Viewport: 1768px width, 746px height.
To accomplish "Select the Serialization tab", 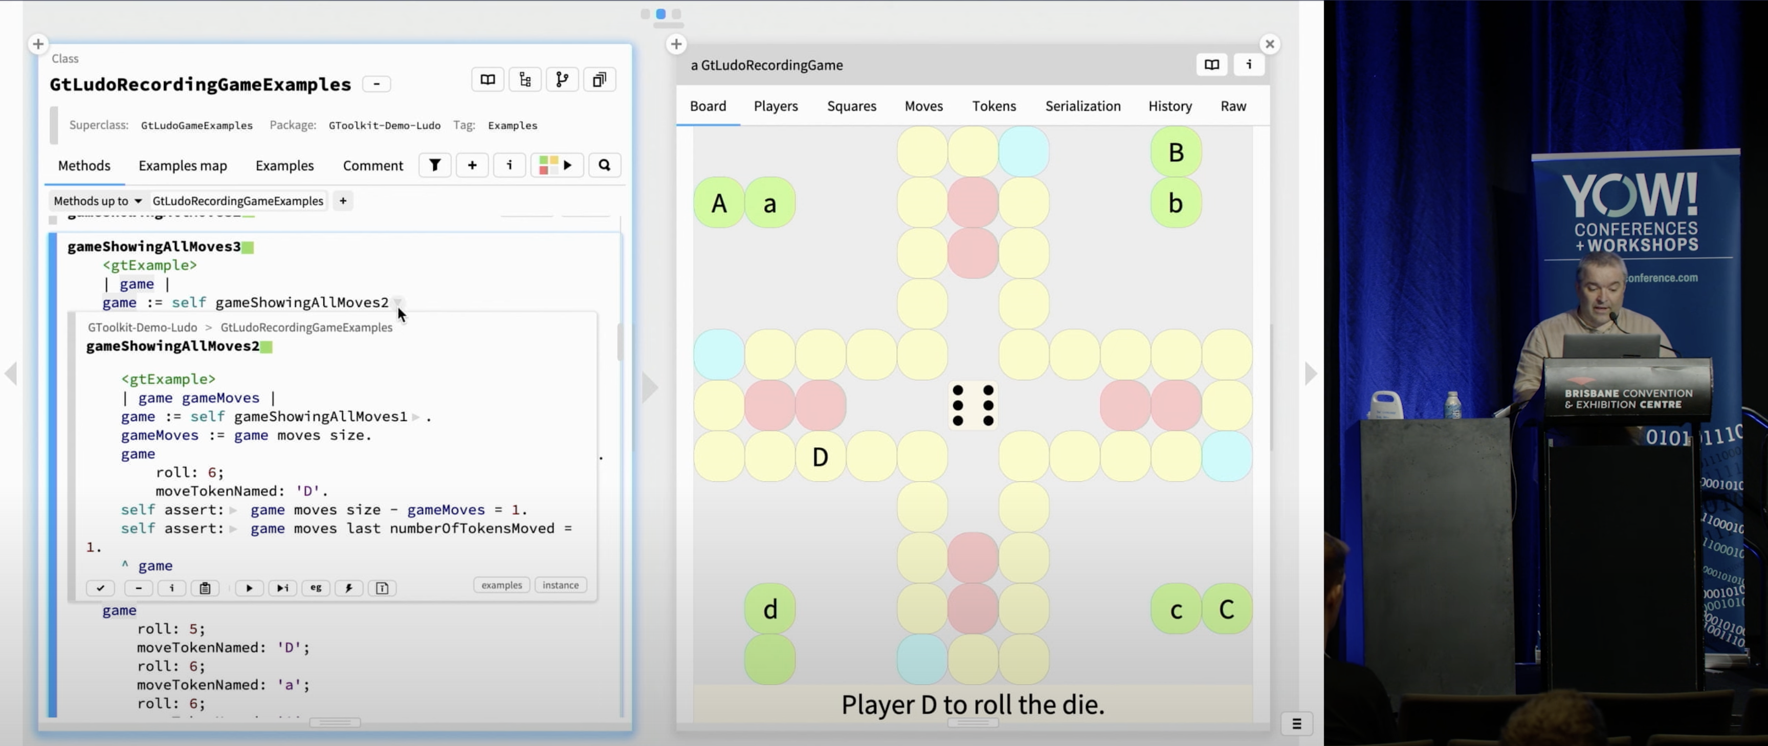I will pyautogui.click(x=1082, y=106).
